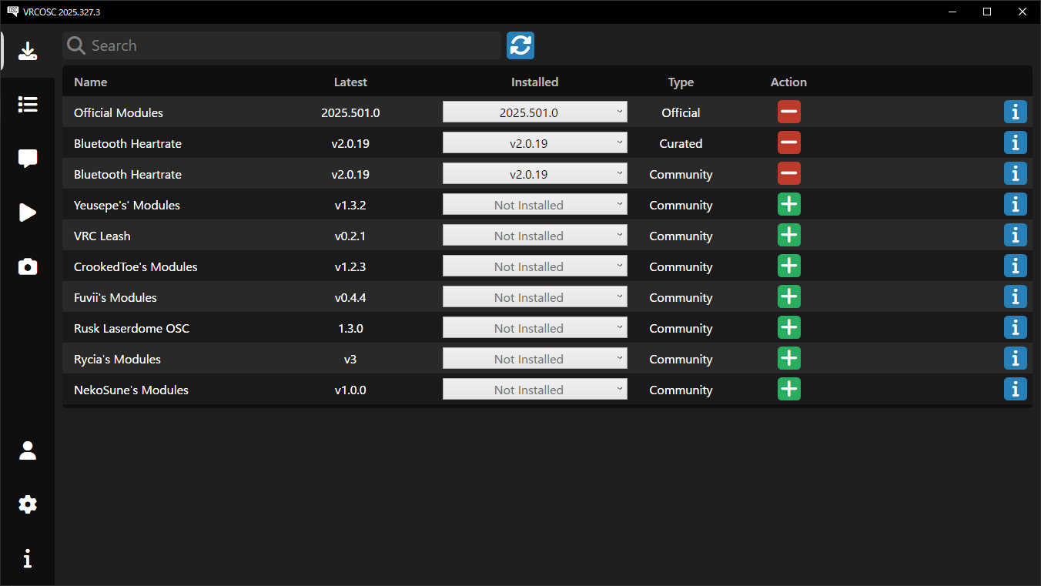This screenshot has width=1041, height=586.
Task: Open VRC Leash version dropdown
Action: [x=534, y=236]
